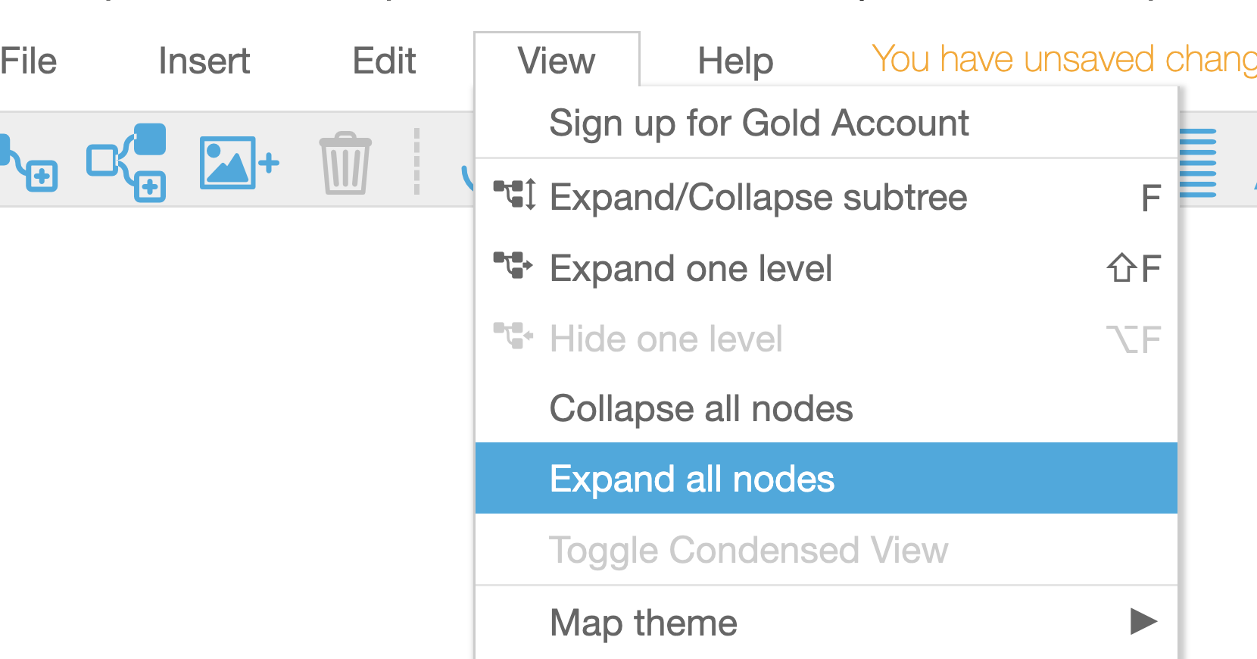Choose Collapse all nodes
1257x659 pixels.
tap(826, 408)
